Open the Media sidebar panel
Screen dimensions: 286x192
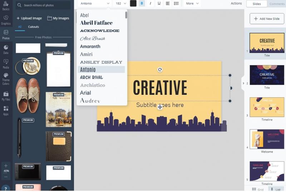pyautogui.click(x=6, y=64)
